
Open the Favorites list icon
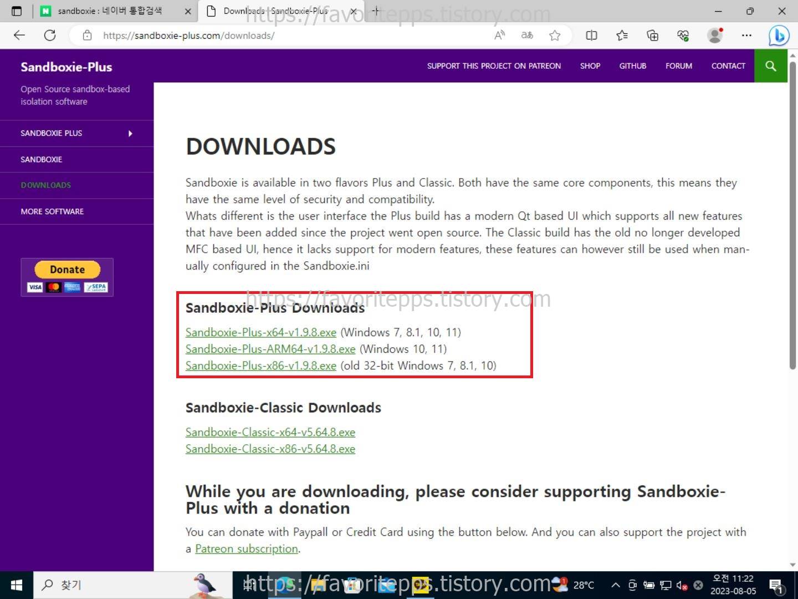pyautogui.click(x=622, y=35)
